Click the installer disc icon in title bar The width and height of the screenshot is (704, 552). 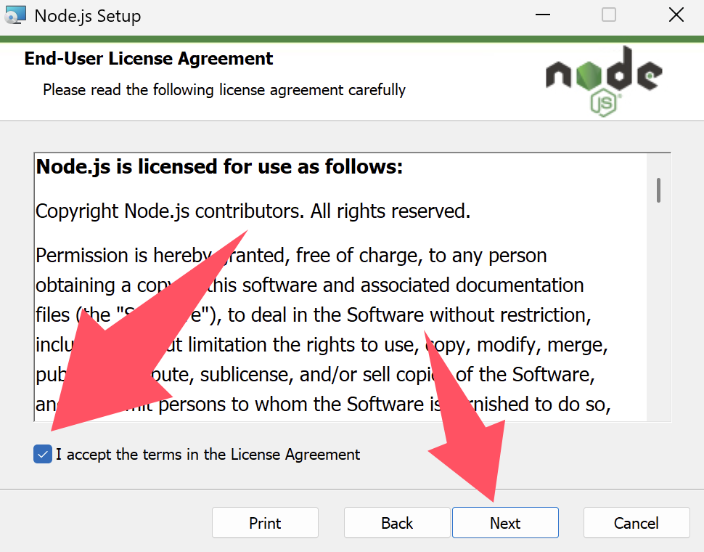(15, 15)
